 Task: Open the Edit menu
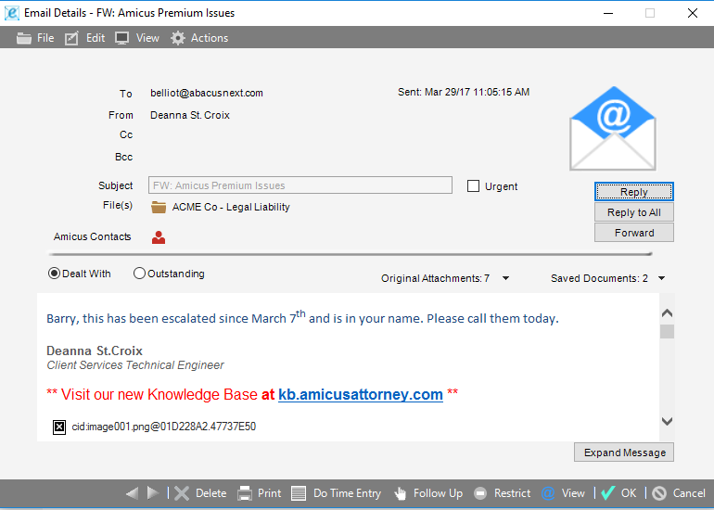point(96,38)
